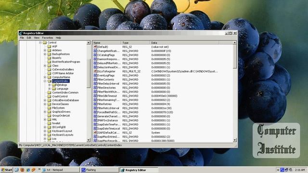The height and width of the screenshot is (173, 308).
Task: Select the ContentIndexCommon key
Action: (65, 93)
